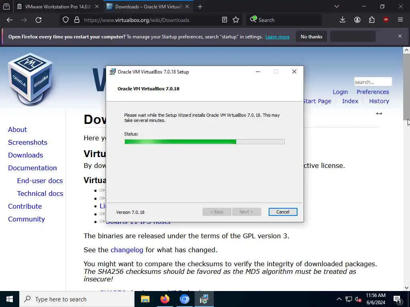Click the width toggle double-arrow icon

coord(379,113)
